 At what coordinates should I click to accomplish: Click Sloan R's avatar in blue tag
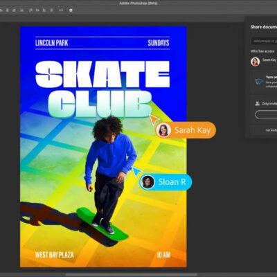(148, 182)
